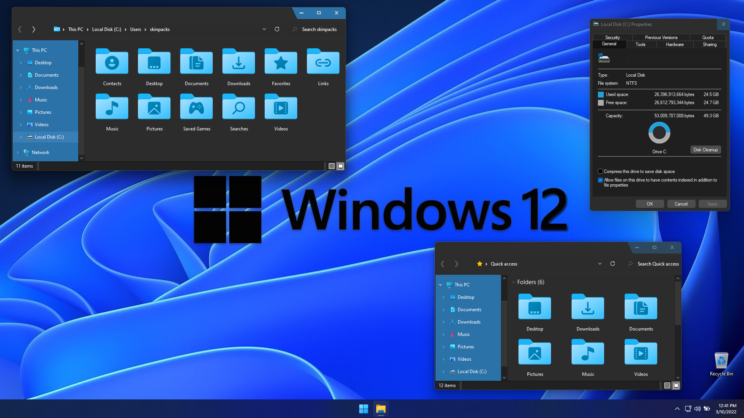744x418 pixels.
Task: Open the Contacts folder in skinpacks window
Action: click(x=112, y=67)
